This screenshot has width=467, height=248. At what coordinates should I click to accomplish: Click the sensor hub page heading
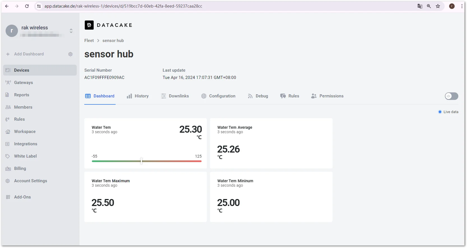tap(109, 54)
